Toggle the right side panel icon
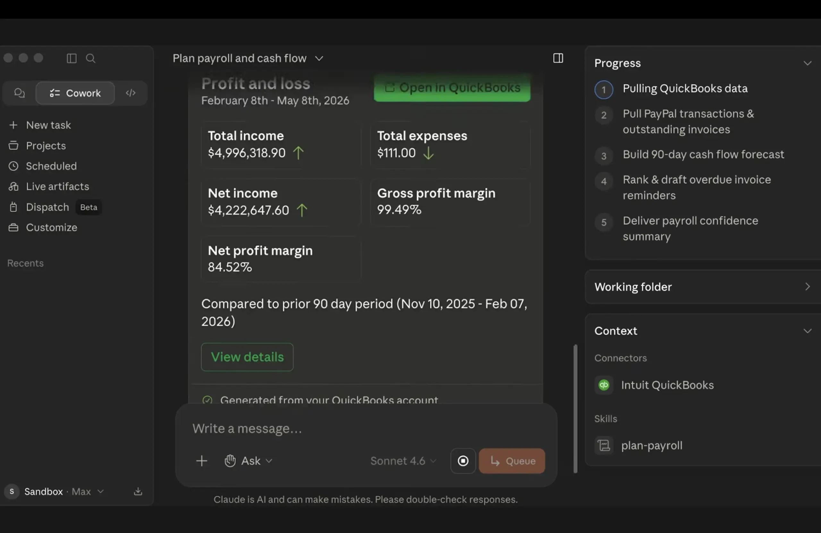821x533 pixels. 558,58
